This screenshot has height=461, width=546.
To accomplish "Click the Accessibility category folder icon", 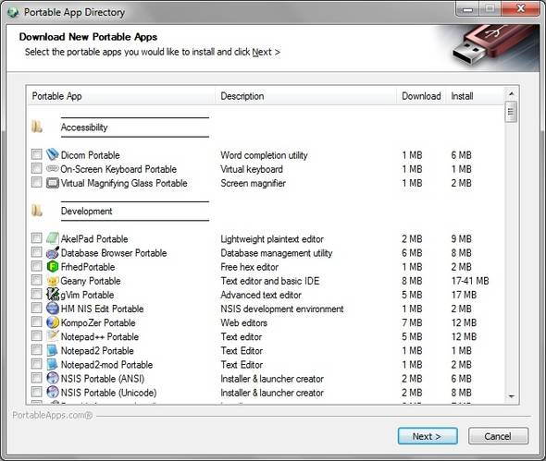I will click(37, 127).
